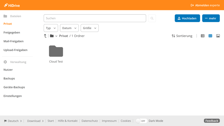Open the Cloud Test folder
This screenshot has height=126, width=224.
[x=56, y=52]
